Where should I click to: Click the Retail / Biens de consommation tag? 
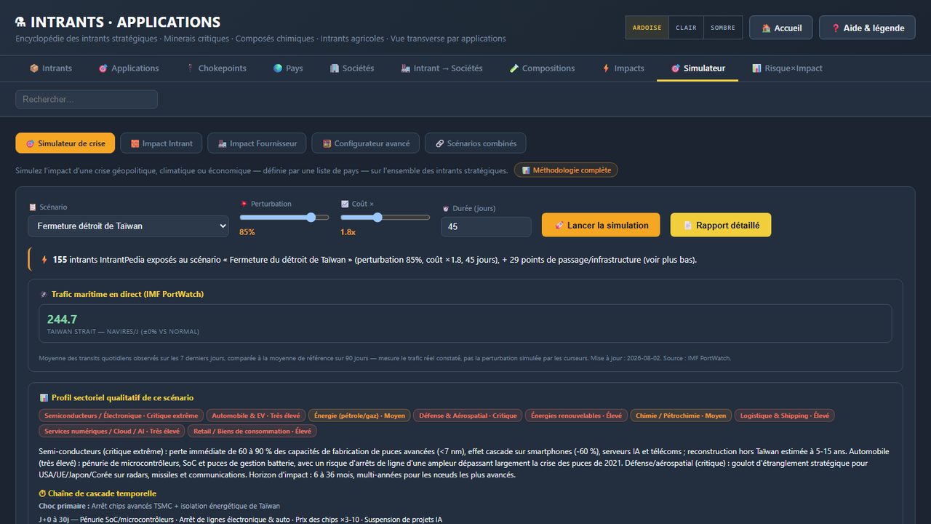click(252, 431)
